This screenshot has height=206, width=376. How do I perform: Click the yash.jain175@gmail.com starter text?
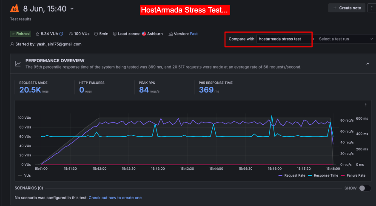click(x=59, y=44)
